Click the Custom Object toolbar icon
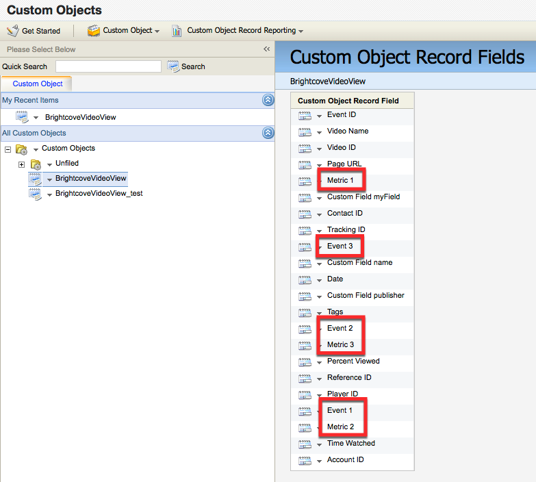Screen dimensions: 536x482 [93, 31]
